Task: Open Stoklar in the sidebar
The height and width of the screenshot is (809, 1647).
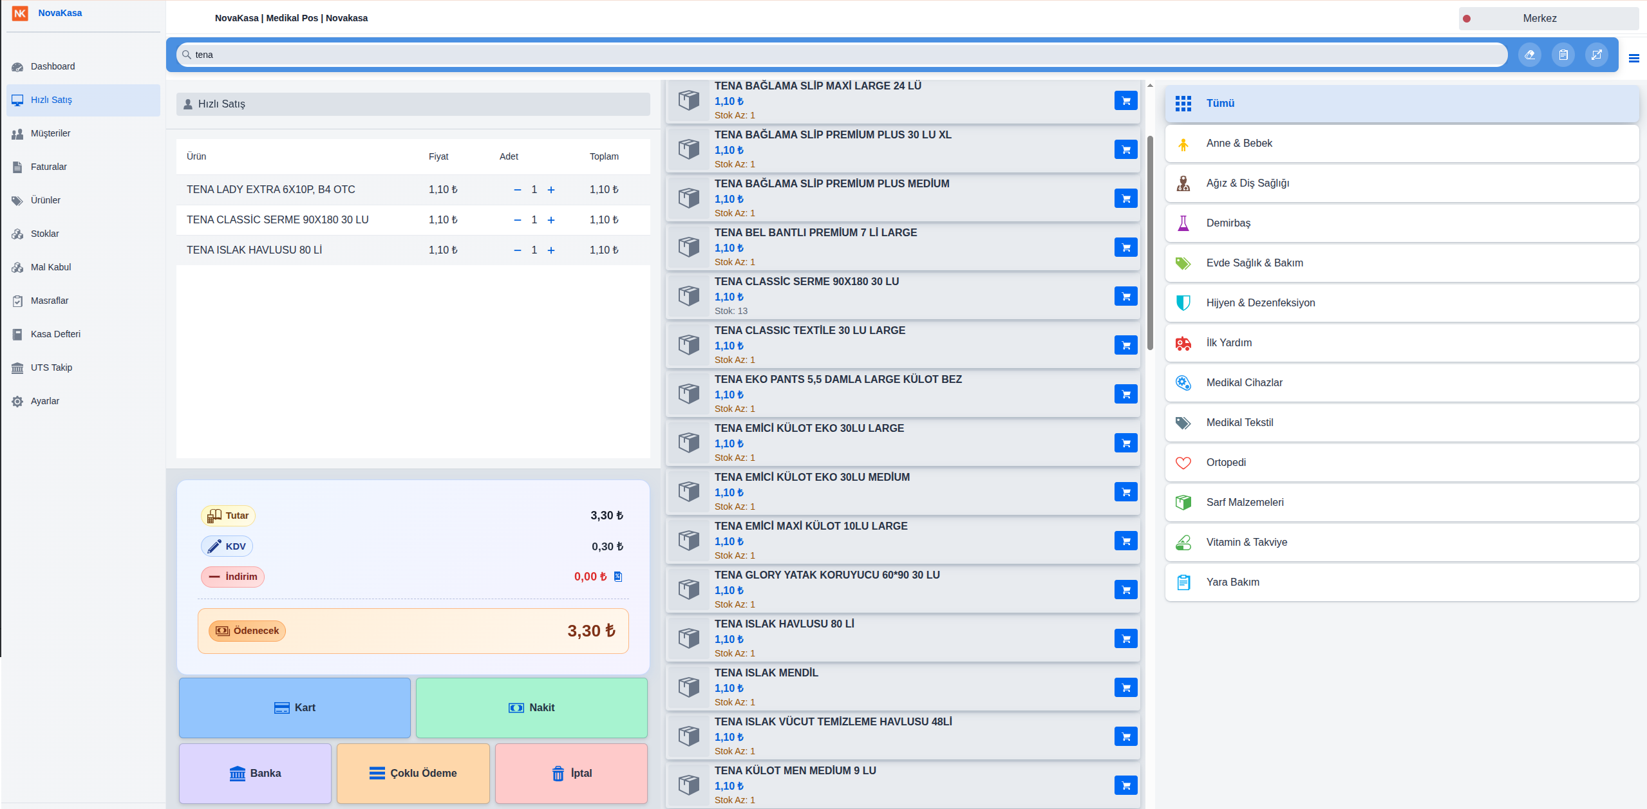Action: coord(45,234)
